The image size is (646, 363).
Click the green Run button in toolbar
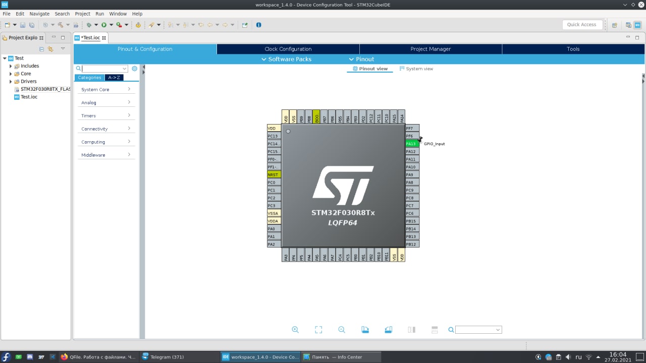104,25
